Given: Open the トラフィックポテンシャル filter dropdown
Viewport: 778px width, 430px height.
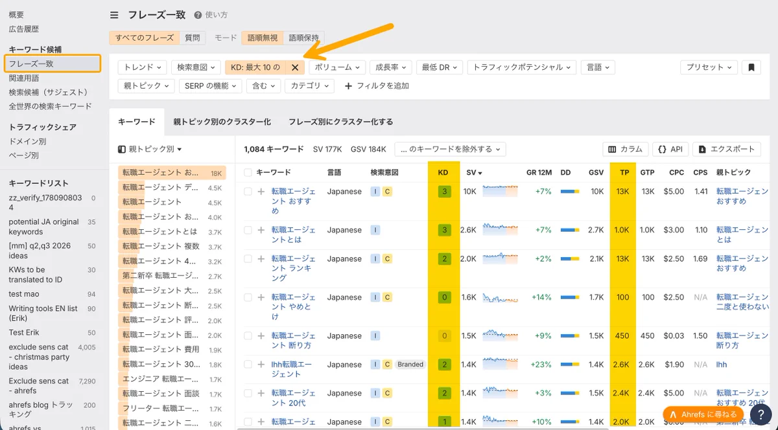Looking at the screenshot, I should [x=521, y=67].
